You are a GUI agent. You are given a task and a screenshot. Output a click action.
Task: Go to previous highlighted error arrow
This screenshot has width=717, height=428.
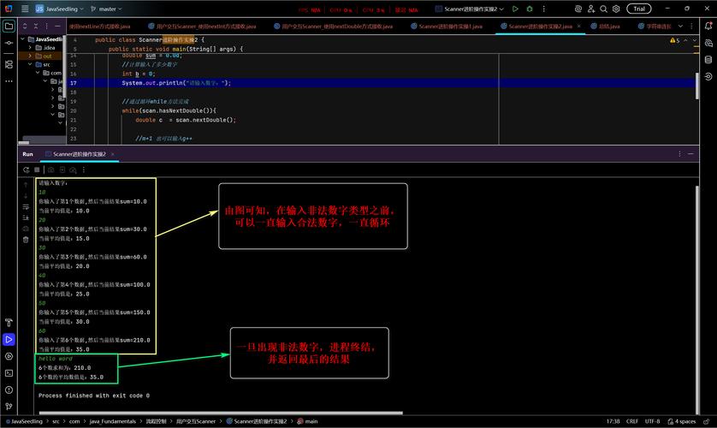point(685,40)
